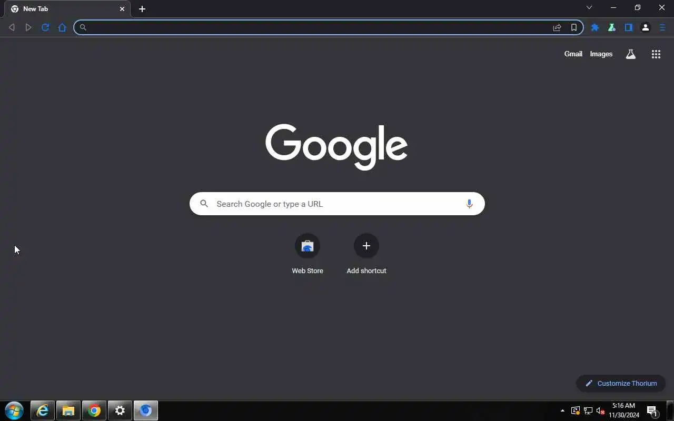Open the Web Store shortcut
Viewport: 674px width, 421px height.
(x=308, y=255)
